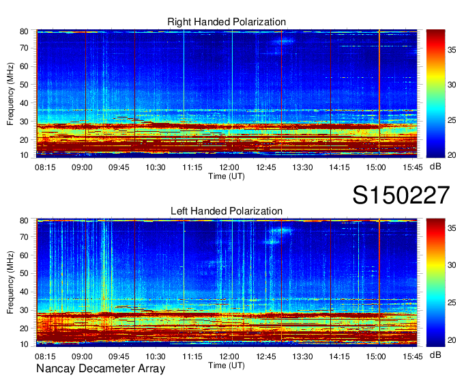Click 80 MHz tick of Left Handed plot

(x=24, y=221)
